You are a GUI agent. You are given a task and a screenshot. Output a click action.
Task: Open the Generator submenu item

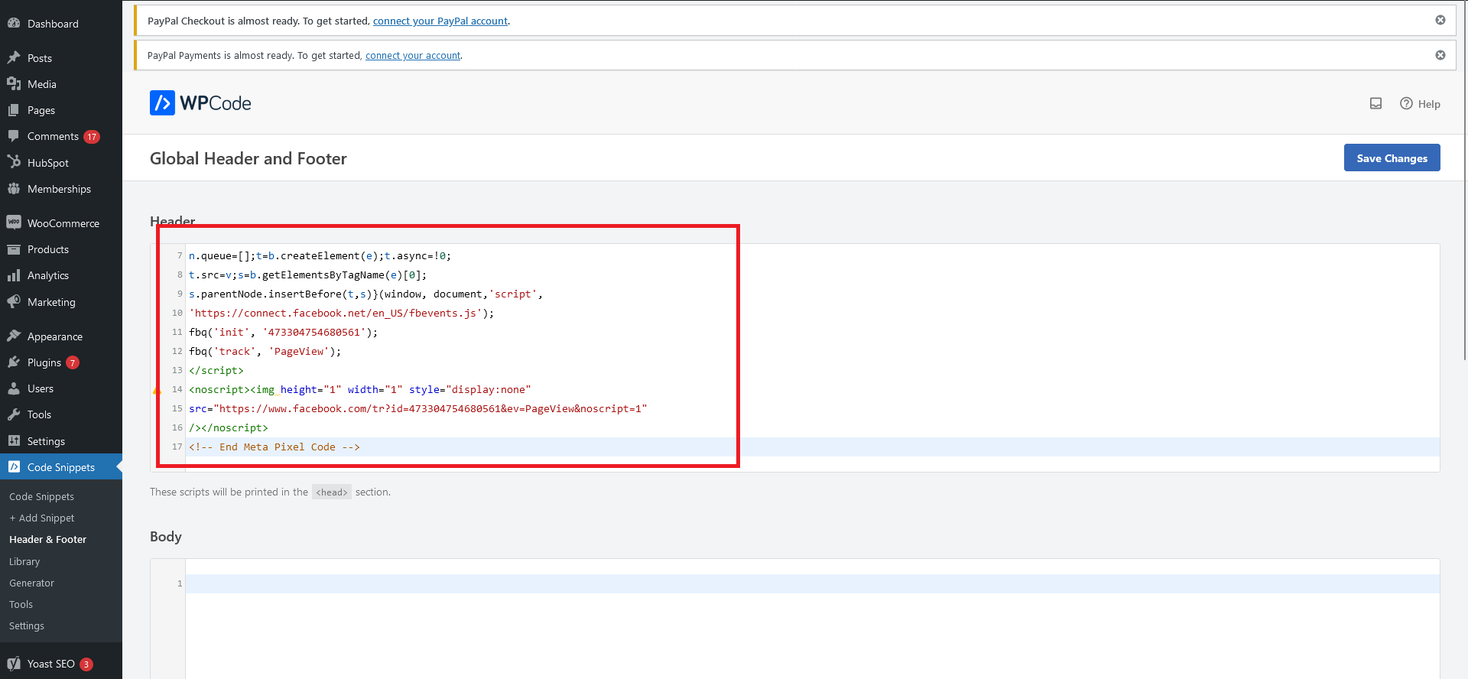click(x=31, y=583)
